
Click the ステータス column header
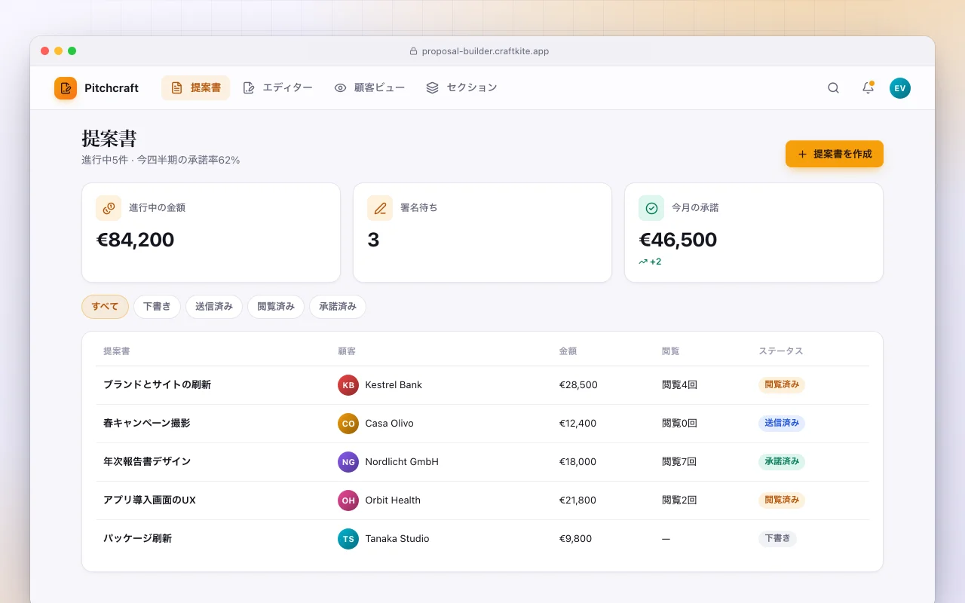pos(781,351)
